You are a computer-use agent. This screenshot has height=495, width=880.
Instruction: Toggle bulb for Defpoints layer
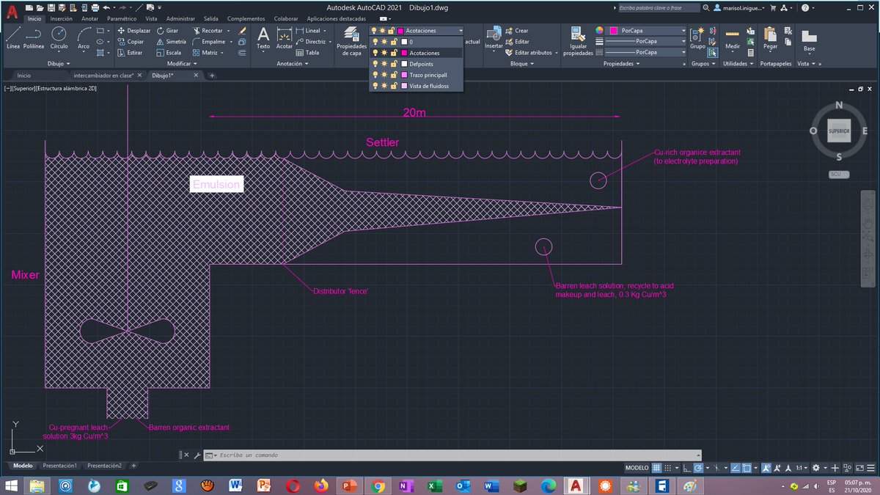(x=375, y=64)
